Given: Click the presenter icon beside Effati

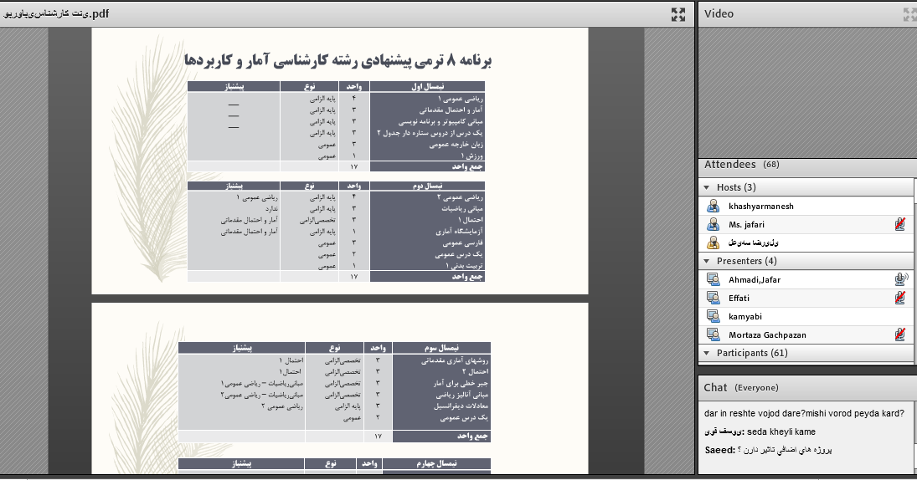Looking at the screenshot, I should pos(713,298).
